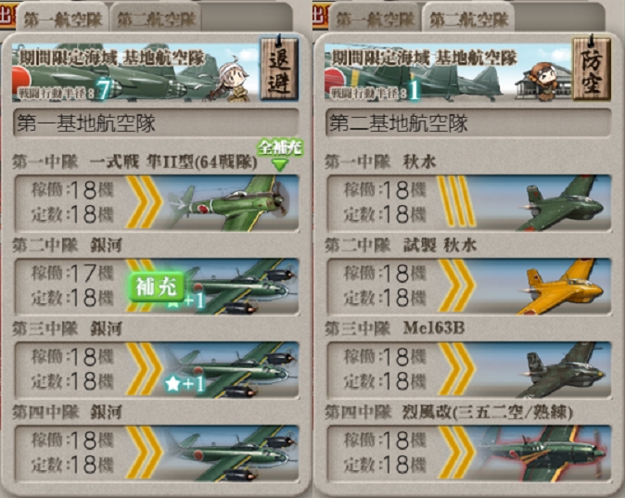The width and height of the screenshot is (625, 498).
Task: Click the second air base banner image
Action: pos(447,71)
